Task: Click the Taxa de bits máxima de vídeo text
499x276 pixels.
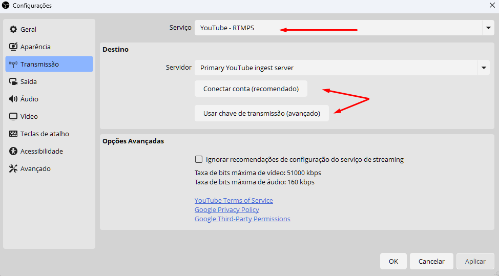Action: tap(258, 173)
